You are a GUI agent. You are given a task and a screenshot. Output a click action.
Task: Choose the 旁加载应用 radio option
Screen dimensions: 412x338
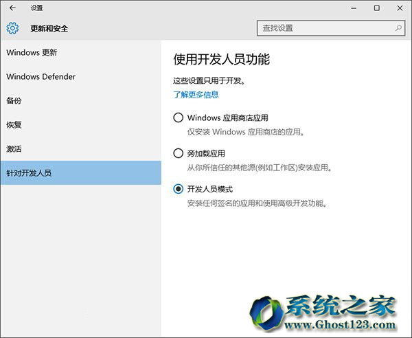click(178, 153)
